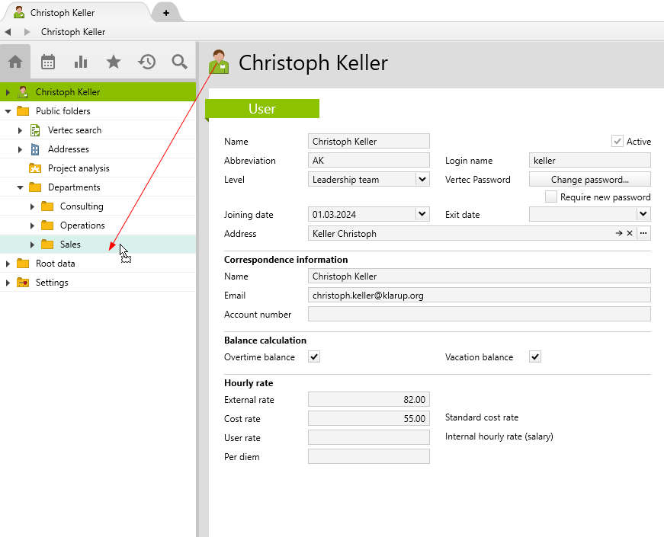Clear the Address field with X icon
Image resolution: width=664 pixels, height=537 pixels.
pyautogui.click(x=630, y=234)
